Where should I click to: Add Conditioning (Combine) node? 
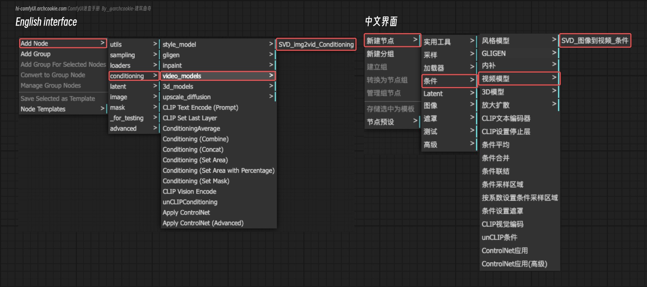(219, 139)
